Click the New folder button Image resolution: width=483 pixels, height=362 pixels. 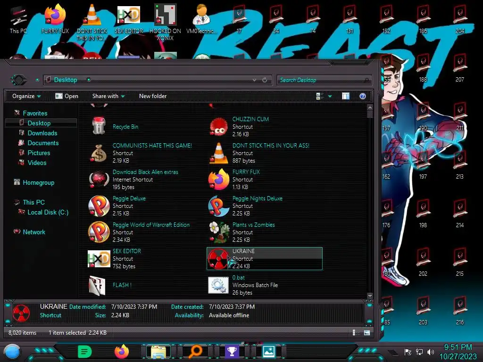pyautogui.click(x=153, y=96)
